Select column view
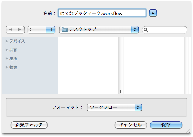The height and width of the screenshot is (137, 193). tap(50, 29)
